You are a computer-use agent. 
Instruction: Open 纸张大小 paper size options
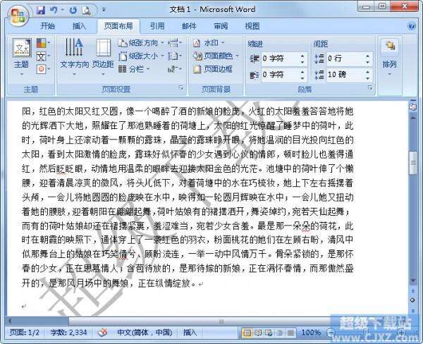coord(142,56)
